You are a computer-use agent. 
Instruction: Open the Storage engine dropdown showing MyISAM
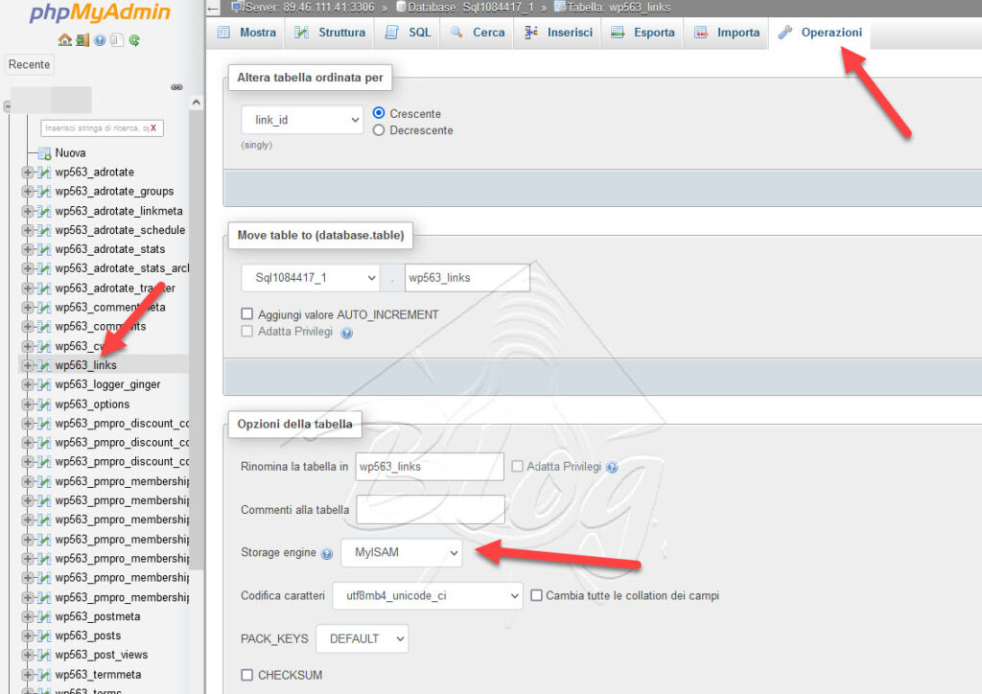tap(401, 552)
